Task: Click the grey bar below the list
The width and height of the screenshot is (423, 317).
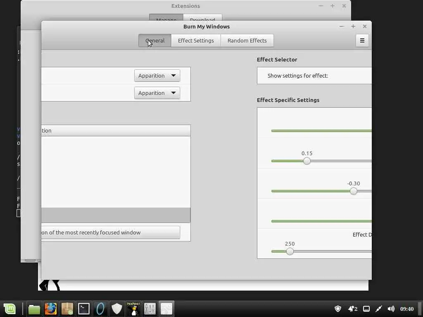Action: click(116, 215)
